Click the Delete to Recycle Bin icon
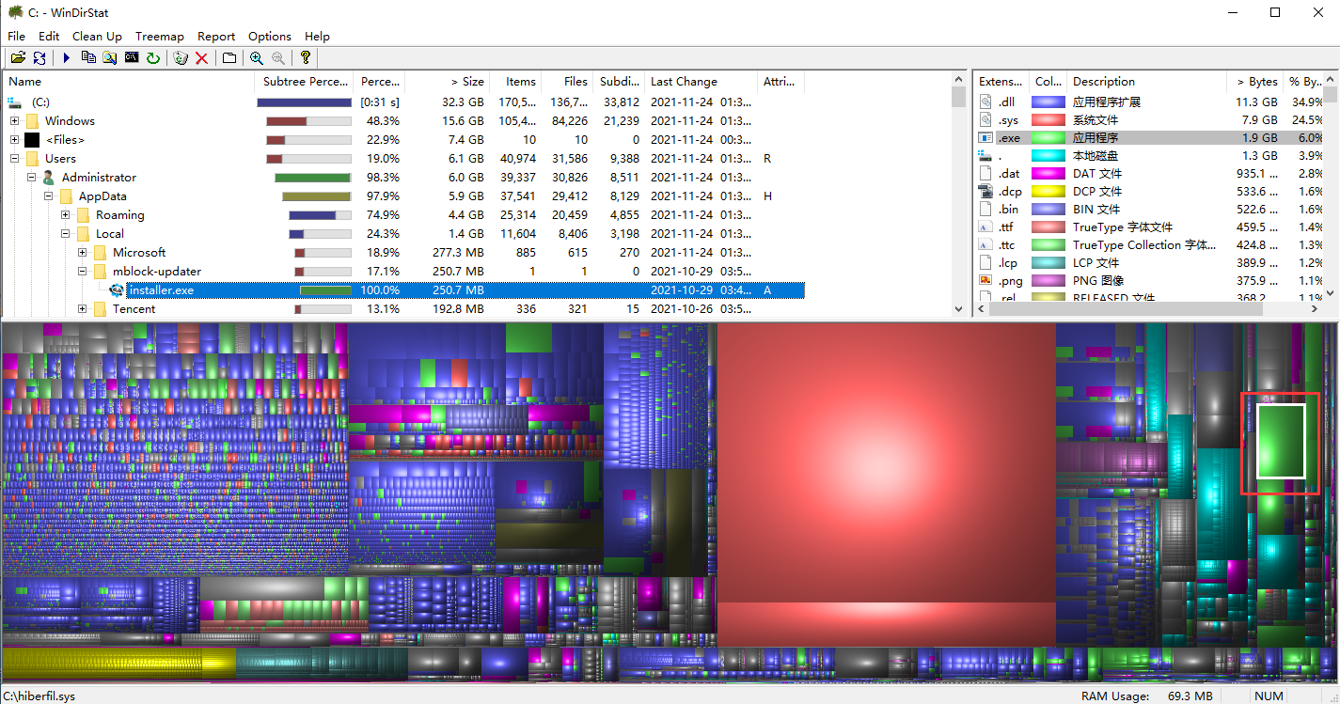Viewport: 1340px width, 704px height. [x=181, y=58]
